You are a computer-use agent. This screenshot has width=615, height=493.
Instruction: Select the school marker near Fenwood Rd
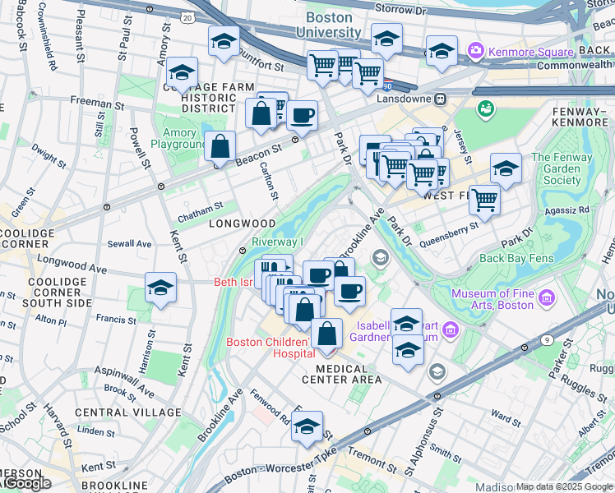point(307,429)
